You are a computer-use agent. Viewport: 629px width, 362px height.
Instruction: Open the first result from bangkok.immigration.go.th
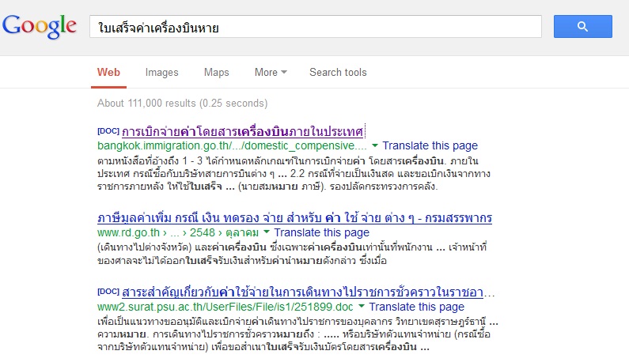[x=243, y=131]
